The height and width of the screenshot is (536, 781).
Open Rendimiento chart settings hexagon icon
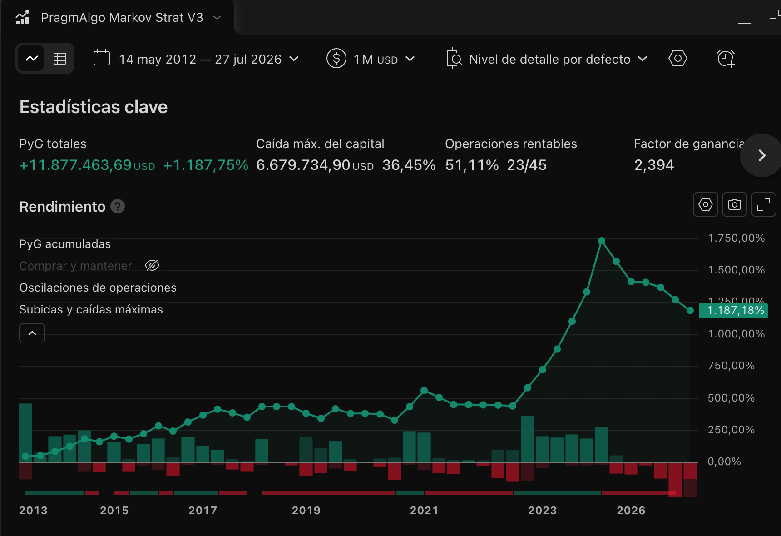click(x=705, y=204)
